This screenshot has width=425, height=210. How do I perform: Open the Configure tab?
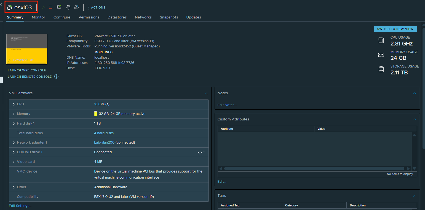pos(62,17)
